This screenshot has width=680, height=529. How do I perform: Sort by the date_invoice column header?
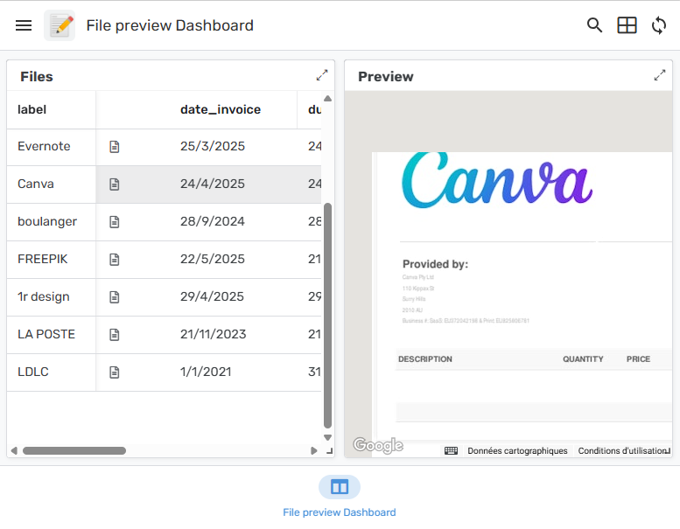221,109
